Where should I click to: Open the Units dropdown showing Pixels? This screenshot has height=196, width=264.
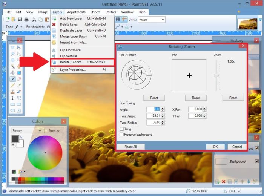[152, 20]
